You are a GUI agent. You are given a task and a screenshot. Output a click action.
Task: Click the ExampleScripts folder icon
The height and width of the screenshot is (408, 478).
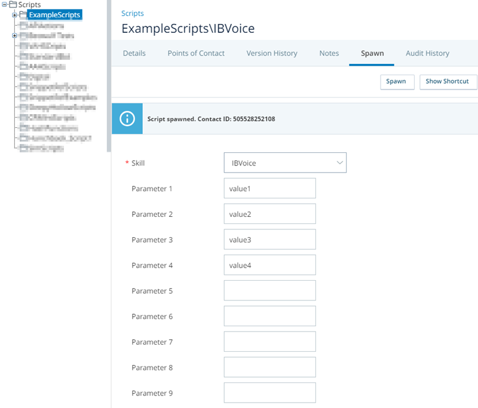pos(23,14)
